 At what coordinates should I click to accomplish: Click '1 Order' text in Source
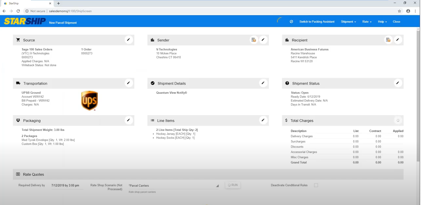point(86,50)
